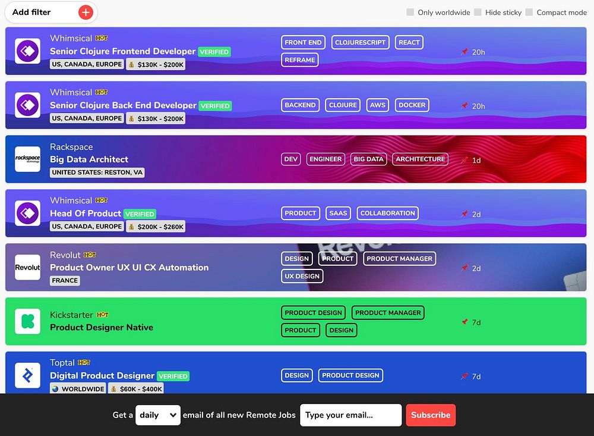The width and height of the screenshot is (594, 436).
Task: Click PRODUCT DESIGN tag on the Toptal row
Action: (x=351, y=375)
